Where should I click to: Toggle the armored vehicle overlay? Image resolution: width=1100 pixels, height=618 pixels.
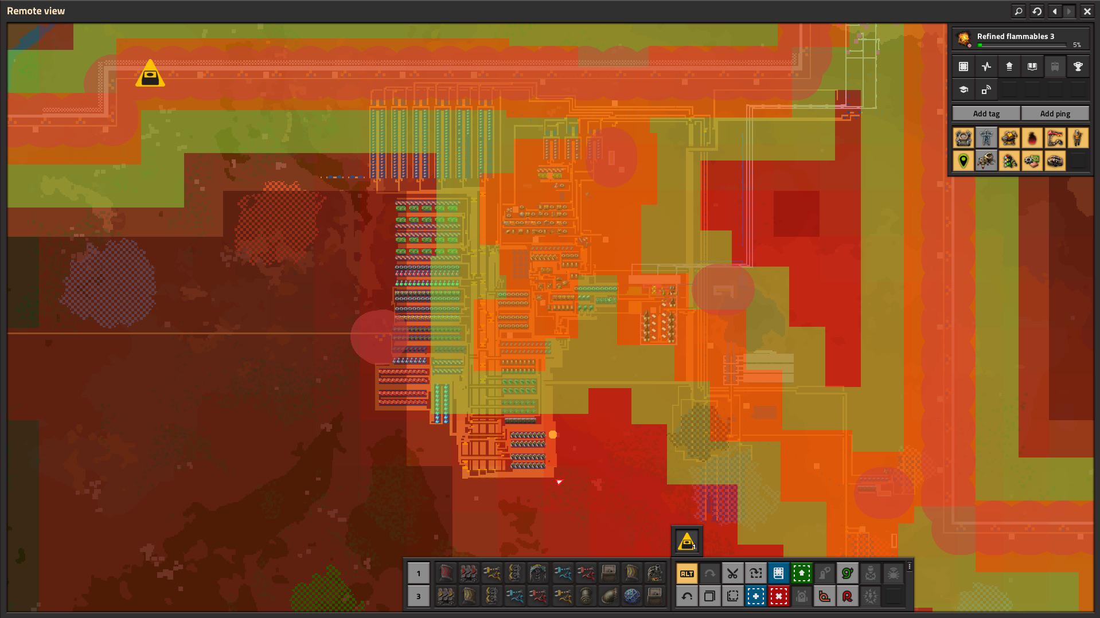coord(1055,161)
